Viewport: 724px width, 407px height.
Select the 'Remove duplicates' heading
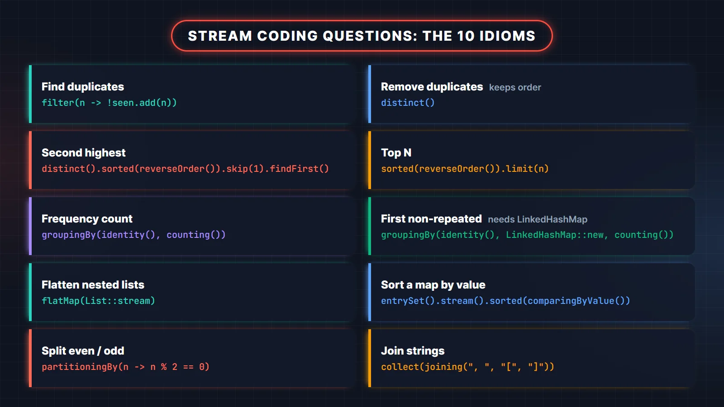432,86
